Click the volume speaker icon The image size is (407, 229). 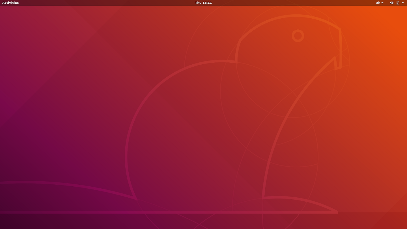(392, 3)
